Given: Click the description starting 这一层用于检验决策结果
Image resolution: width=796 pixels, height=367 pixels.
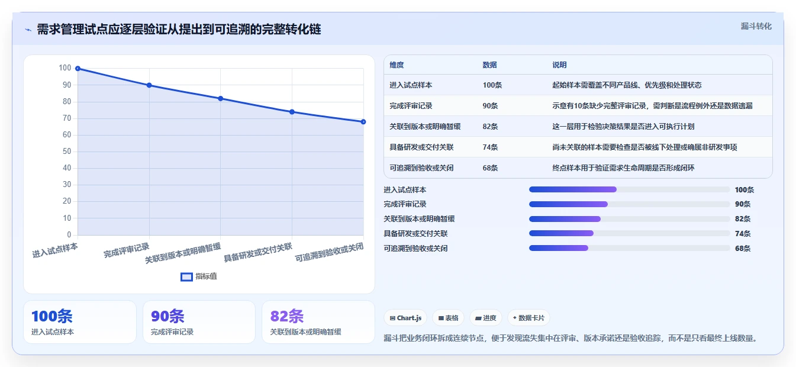Looking at the screenshot, I should [623, 127].
